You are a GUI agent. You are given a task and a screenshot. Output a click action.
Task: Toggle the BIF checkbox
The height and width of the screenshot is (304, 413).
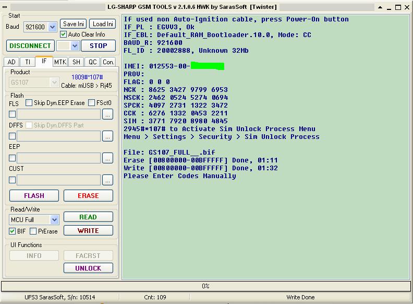12,231
